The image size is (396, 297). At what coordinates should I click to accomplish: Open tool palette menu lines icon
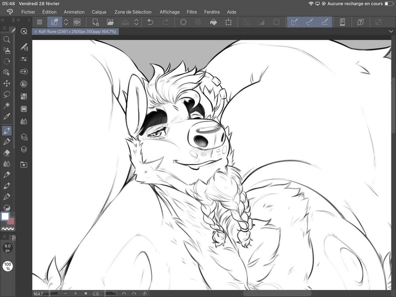[x=4, y=28]
